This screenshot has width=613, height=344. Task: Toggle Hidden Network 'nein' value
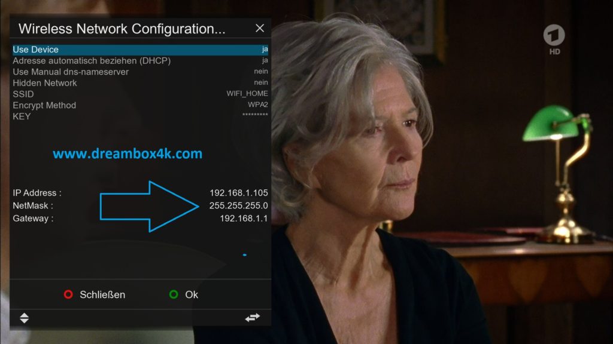pos(261,82)
